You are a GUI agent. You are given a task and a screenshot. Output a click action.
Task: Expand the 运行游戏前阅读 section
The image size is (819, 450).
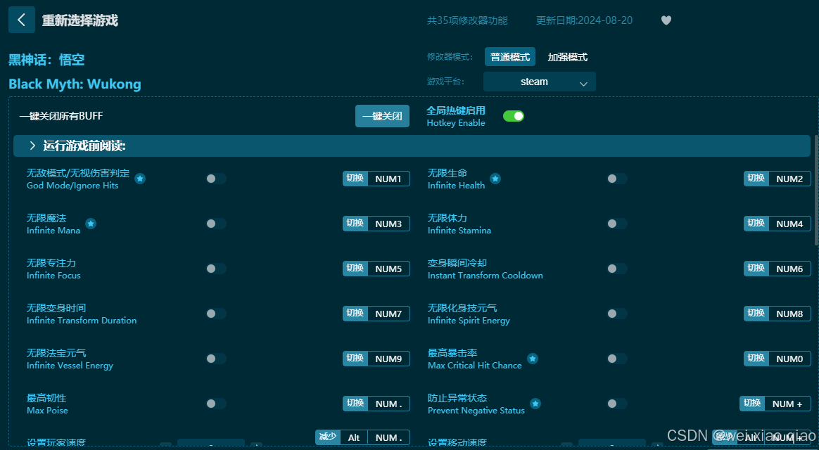click(412, 146)
